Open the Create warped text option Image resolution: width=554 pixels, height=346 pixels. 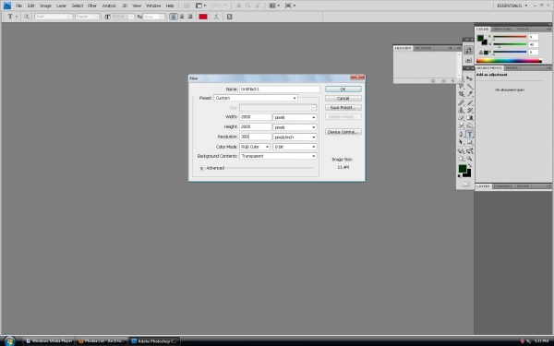tap(216, 17)
